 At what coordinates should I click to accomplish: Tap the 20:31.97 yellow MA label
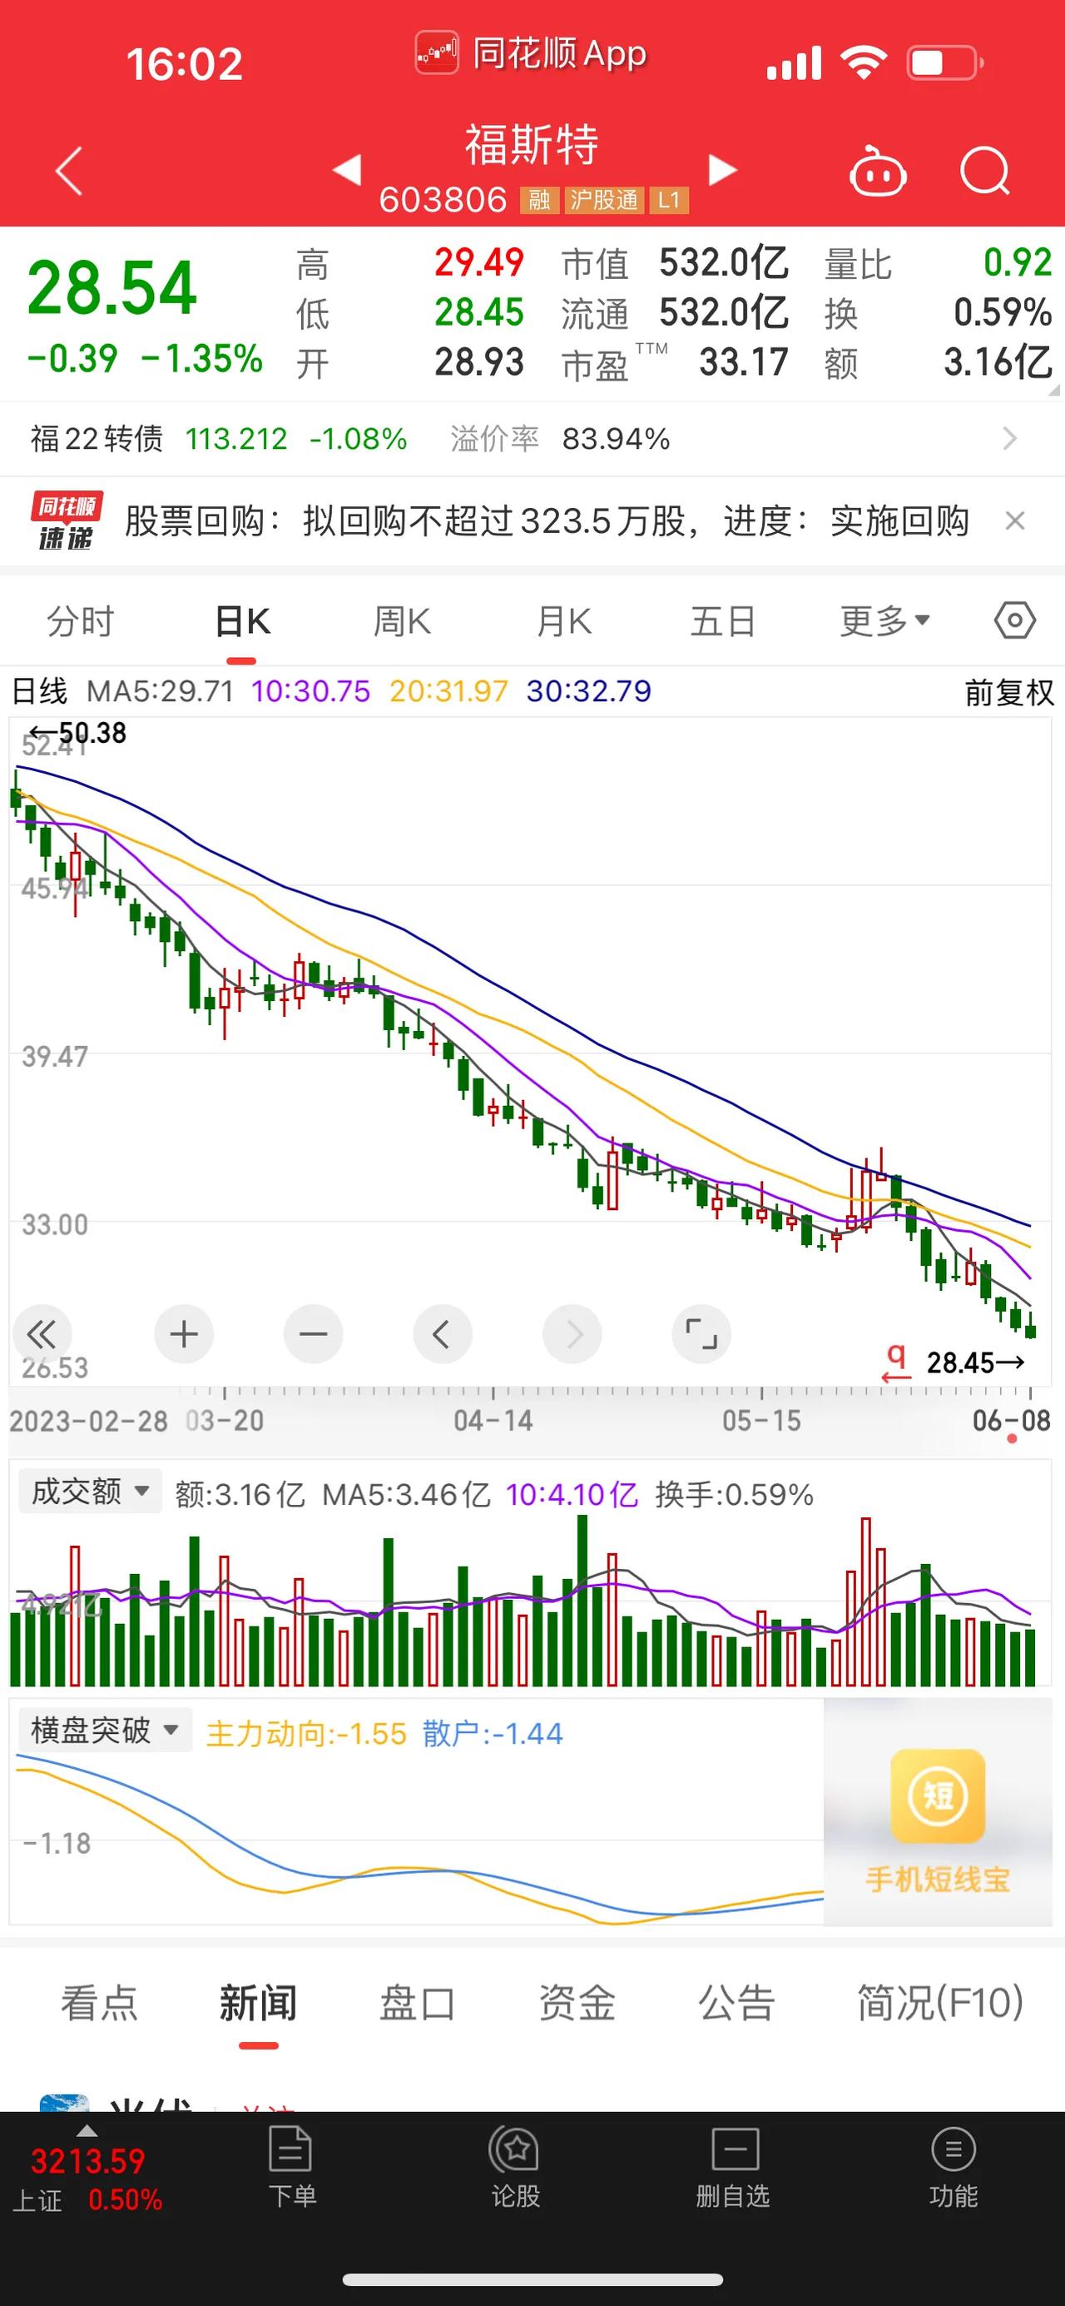(x=449, y=691)
